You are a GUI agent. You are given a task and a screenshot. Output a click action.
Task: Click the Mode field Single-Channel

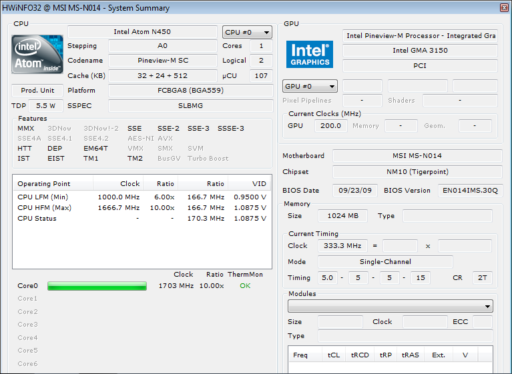coord(385,261)
